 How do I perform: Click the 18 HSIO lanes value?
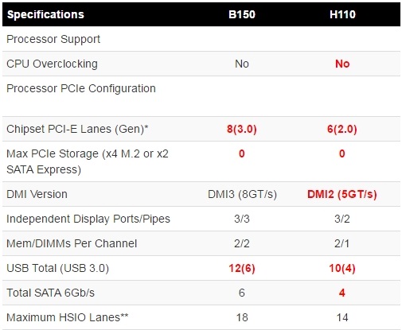coord(242,317)
